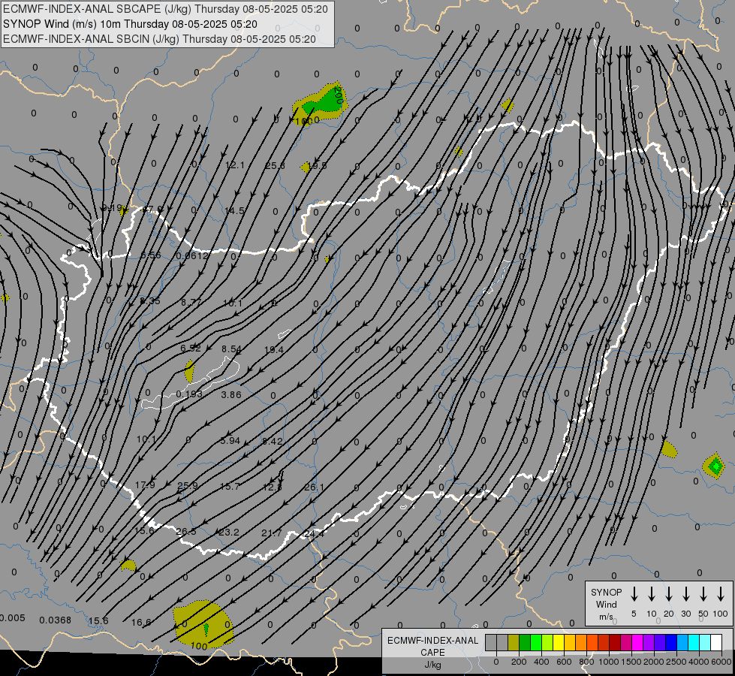
Task: Click the map value 3.86
Action: click(x=231, y=394)
